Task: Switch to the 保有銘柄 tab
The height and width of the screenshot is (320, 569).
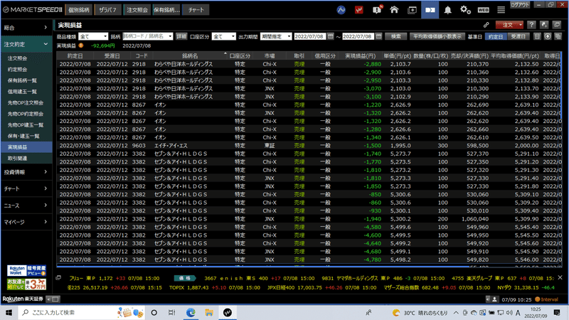Action: 166,10
